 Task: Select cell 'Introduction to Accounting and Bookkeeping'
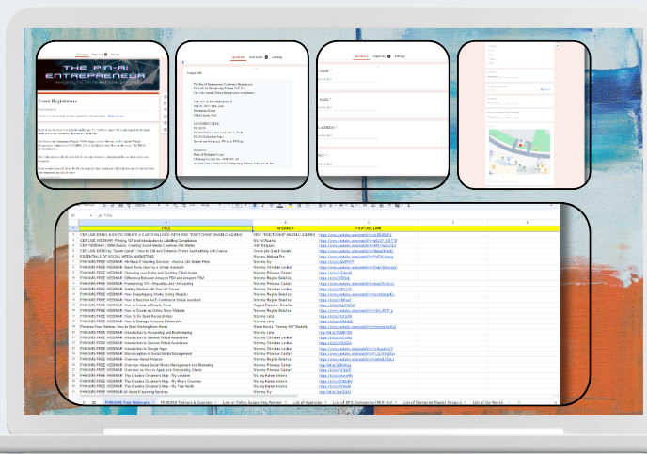pyautogui.click(x=166, y=332)
